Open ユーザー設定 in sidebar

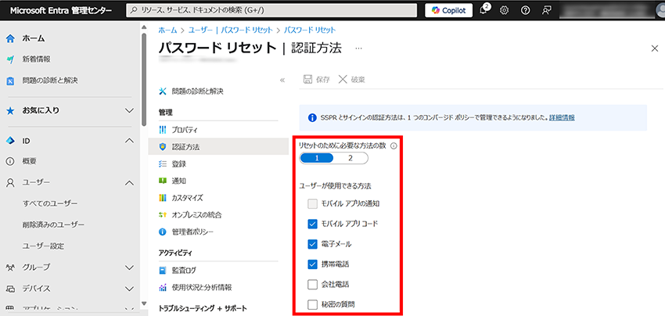(x=43, y=246)
